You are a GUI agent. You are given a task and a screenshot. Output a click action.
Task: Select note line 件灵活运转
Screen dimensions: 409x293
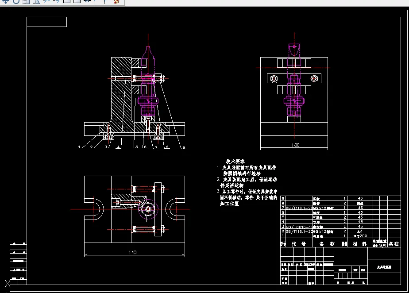pos(232,185)
